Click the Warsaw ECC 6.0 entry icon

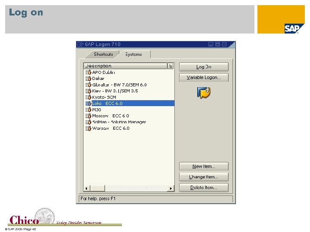tap(88, 128)
